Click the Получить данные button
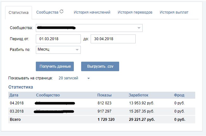This screenshot has height=136, width=206. [x=55, y=66]
